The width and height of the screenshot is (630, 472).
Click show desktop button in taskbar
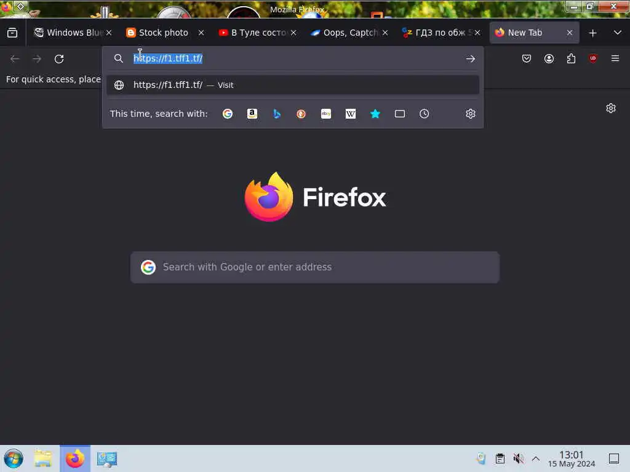click(614, 458)
